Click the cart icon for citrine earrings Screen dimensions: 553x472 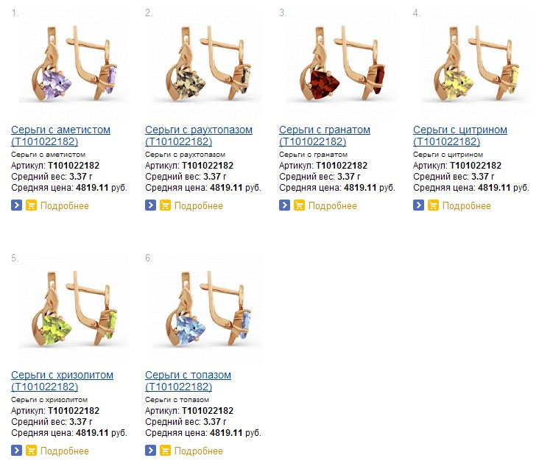(x=433, y=205)
